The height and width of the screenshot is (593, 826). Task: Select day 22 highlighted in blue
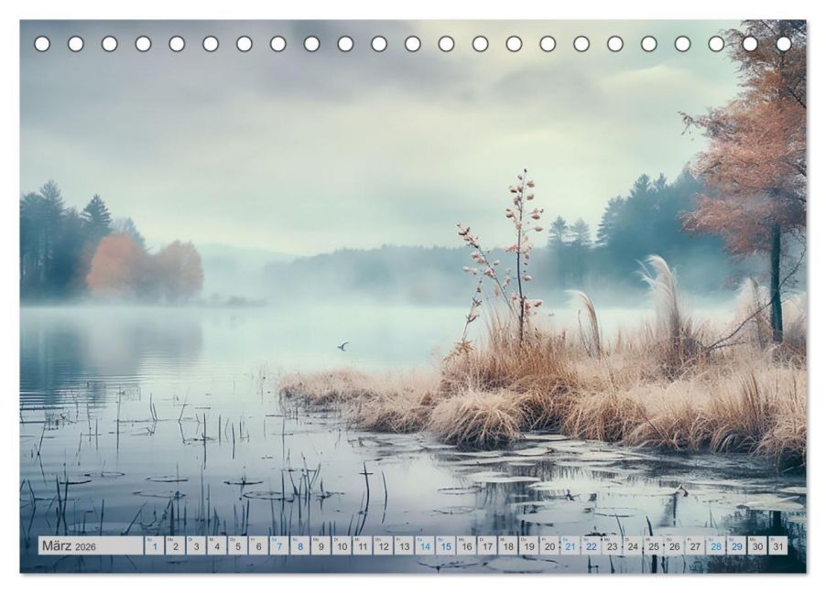coord(591,545)
